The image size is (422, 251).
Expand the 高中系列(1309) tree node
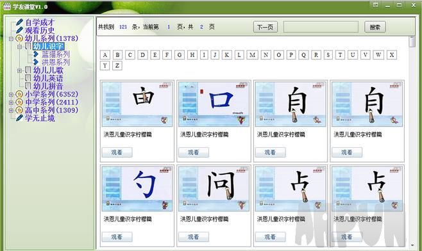tap(11, 110)
